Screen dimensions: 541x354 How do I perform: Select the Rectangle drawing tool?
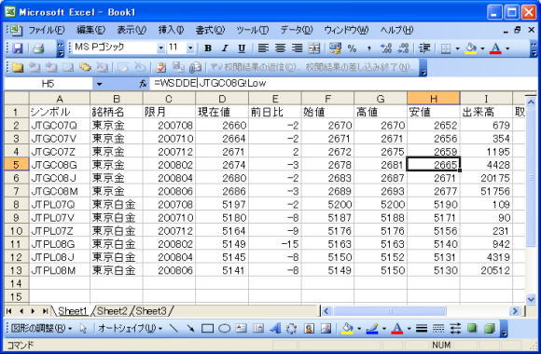point(207,329)
